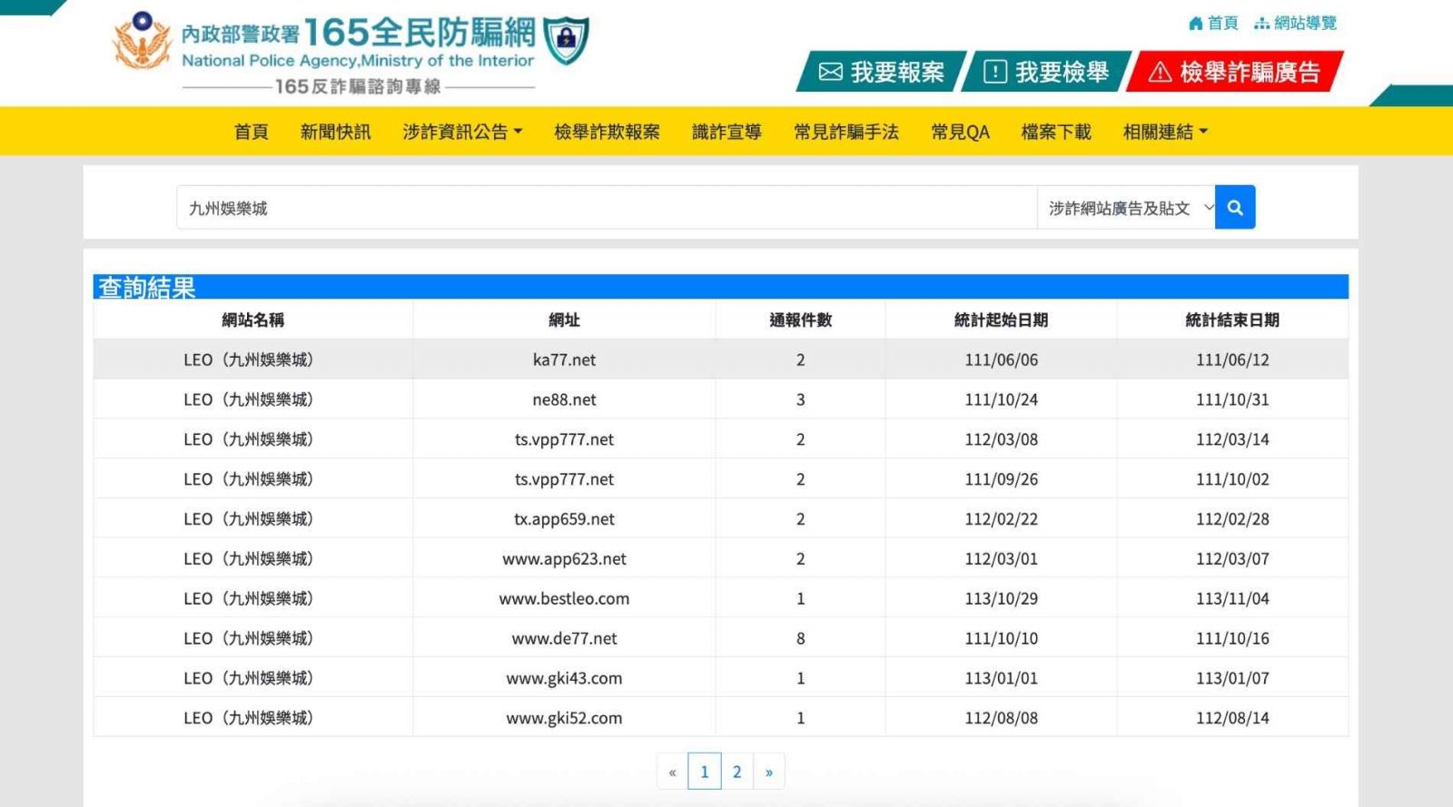Click the next page » arrow
1453x807 pixels.
coord(769,772)
